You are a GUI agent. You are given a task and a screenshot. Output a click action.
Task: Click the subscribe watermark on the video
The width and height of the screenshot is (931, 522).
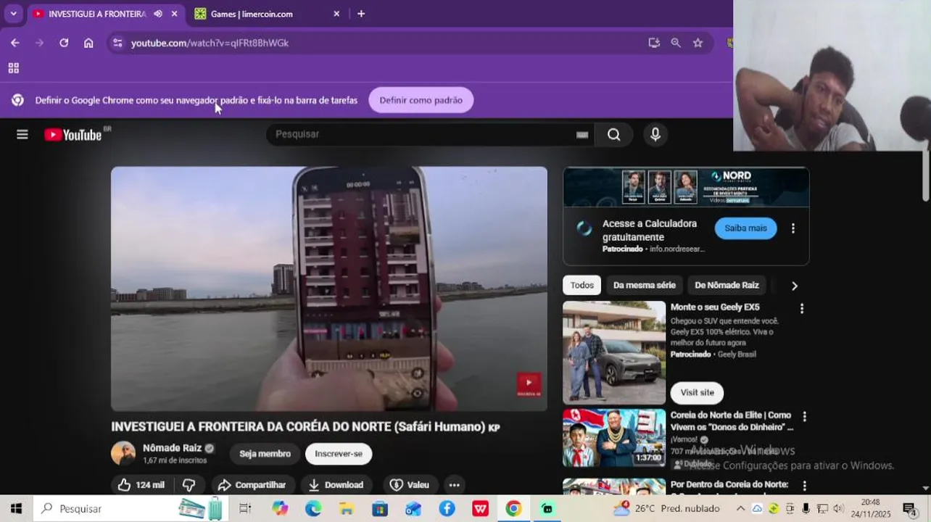tap(529, 384)
